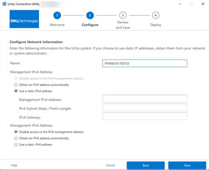
Task: Select step 3 Review and Save circle
Action: tap(123, 15)
